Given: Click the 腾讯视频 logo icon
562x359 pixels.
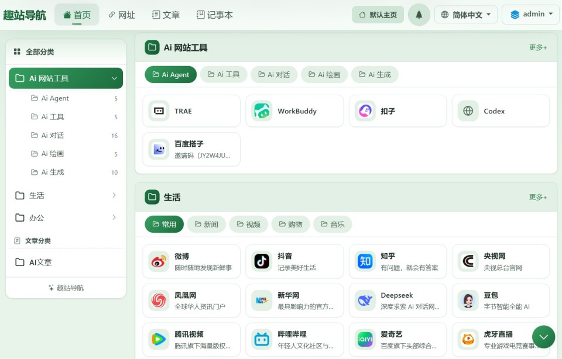Looking at the screenshot, I should 159,339.
